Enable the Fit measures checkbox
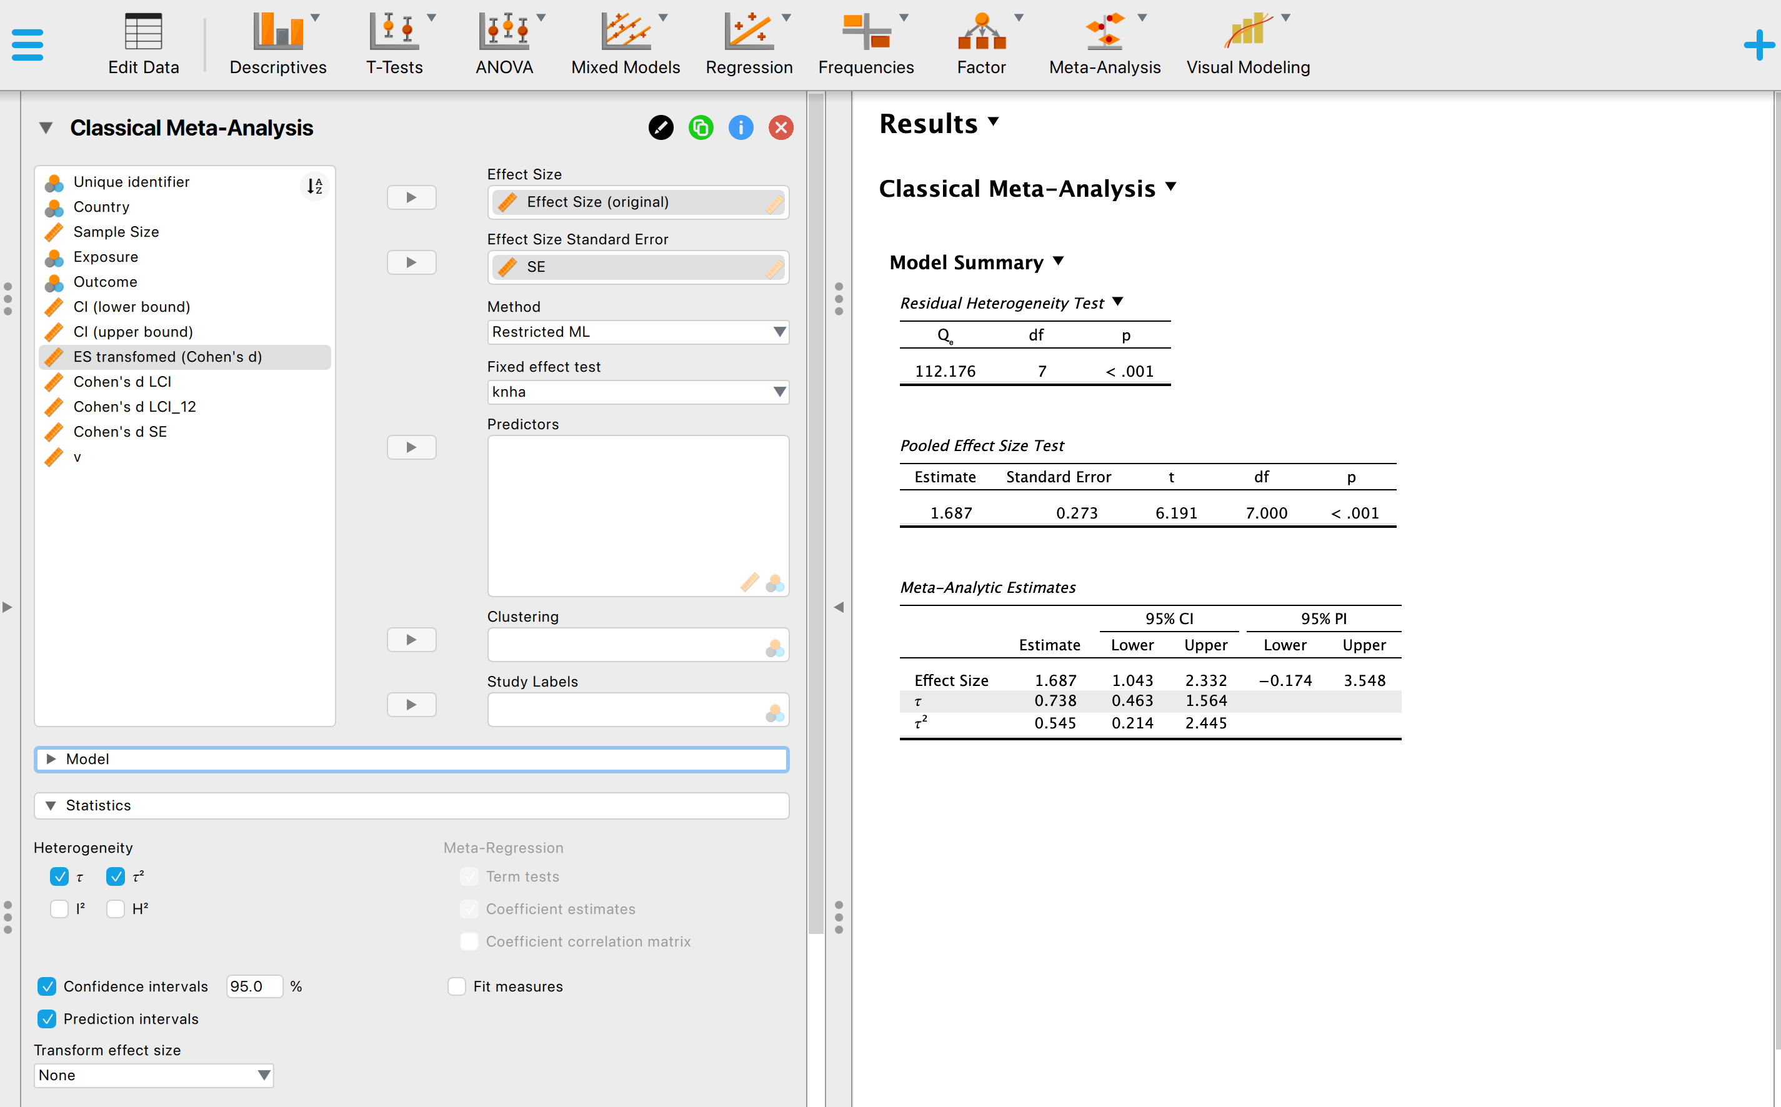 (457, 987)
